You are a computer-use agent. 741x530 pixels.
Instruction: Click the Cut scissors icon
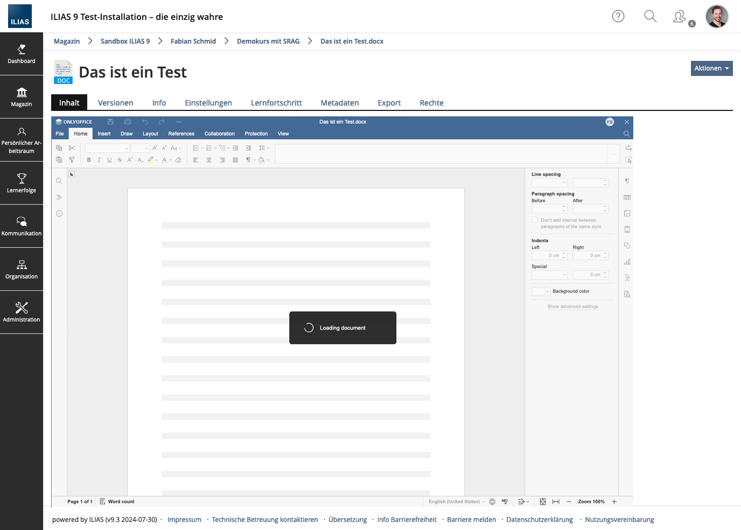click(x=72, y=148)
